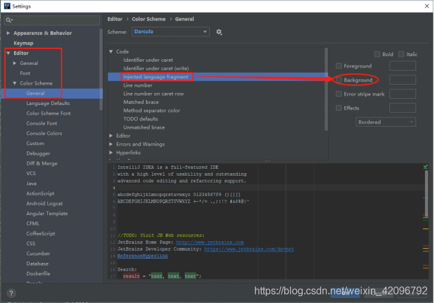Click the preview editor scrollbar

[426, 194]
